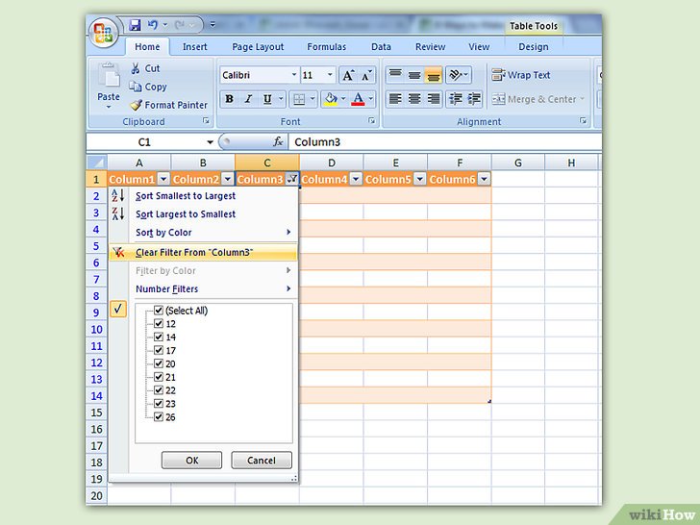Switch to the Insert tab
The image size is (700, 525).
coord(194,47)
